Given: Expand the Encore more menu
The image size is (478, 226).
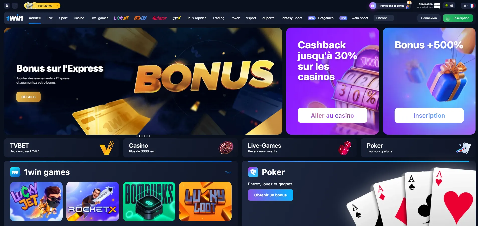Looking at the screenshot, I should coord(383,18).
